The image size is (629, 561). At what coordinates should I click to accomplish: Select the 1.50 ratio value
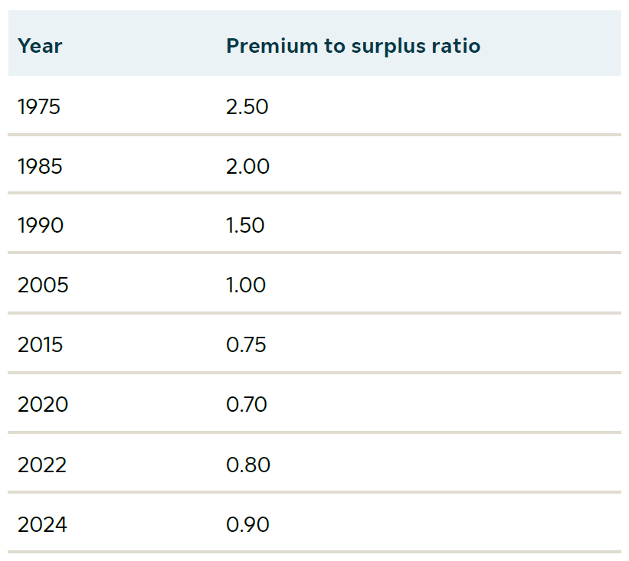[x=246, y=226]
